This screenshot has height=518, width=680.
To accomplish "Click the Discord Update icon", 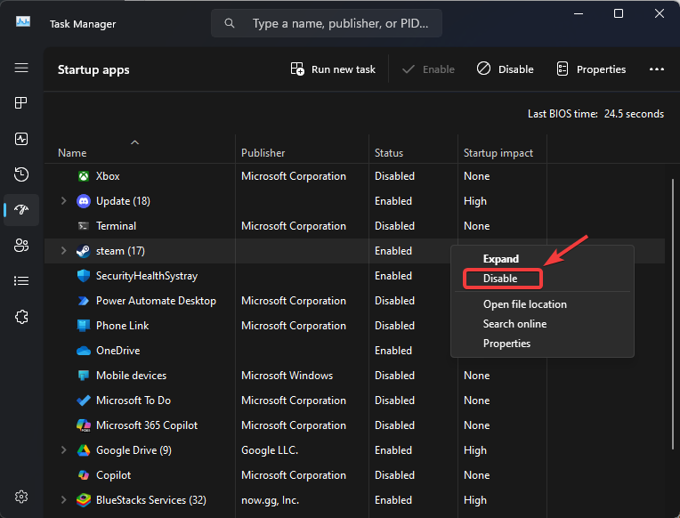I will tap(84, 201).
